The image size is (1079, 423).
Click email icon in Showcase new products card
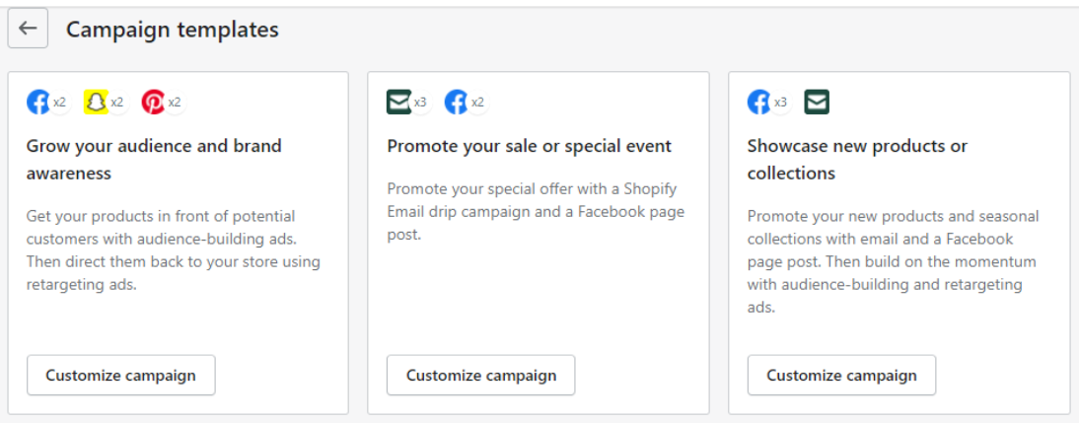(817, 103)
